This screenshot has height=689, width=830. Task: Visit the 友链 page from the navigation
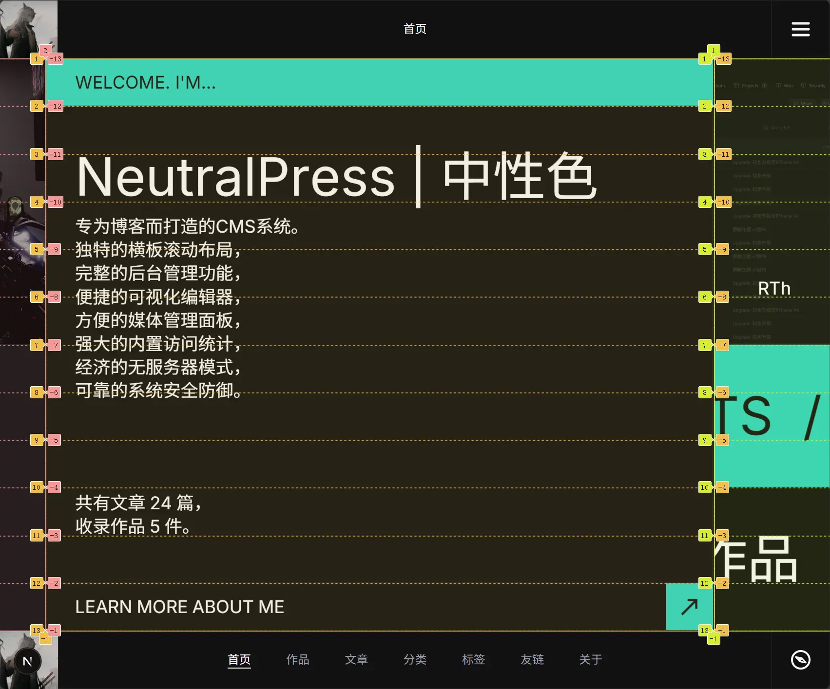(532, 659)
